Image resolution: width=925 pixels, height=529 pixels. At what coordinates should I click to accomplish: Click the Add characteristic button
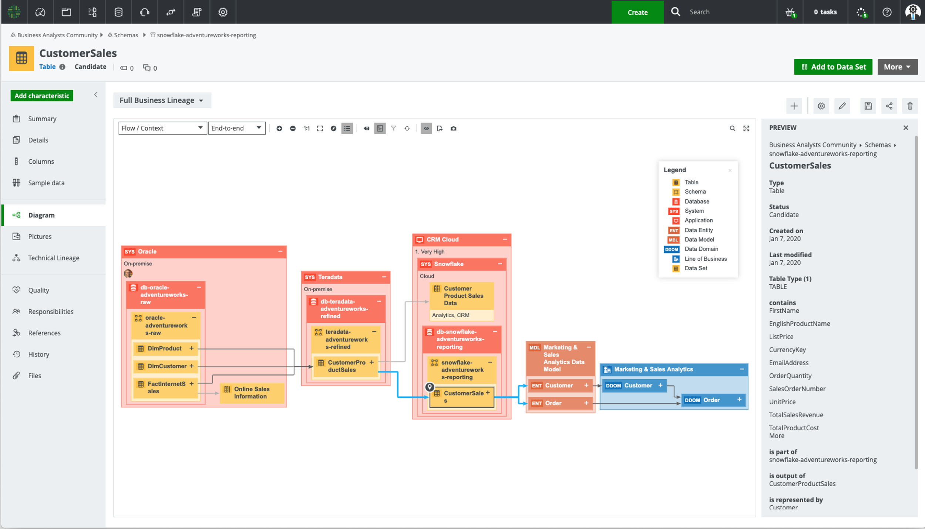pos(42,96)
